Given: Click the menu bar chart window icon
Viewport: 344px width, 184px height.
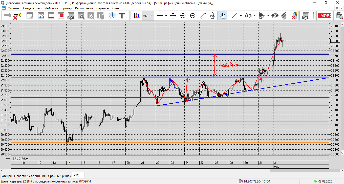Looking at the screenshot, I should [4, 8].
